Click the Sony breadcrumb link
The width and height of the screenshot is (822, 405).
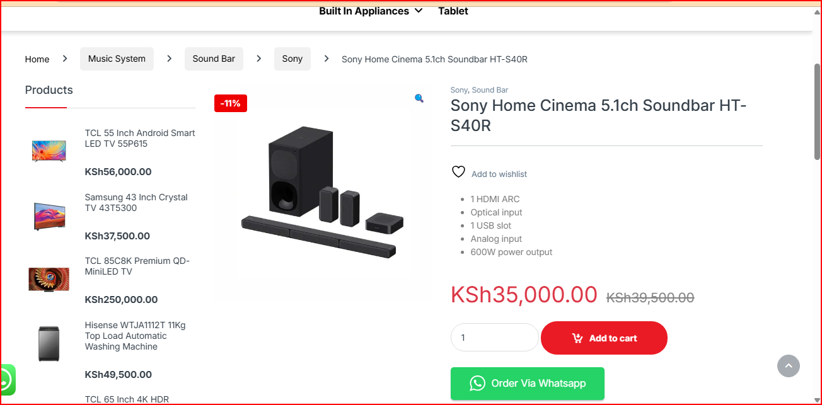click(x=292, y=59)
